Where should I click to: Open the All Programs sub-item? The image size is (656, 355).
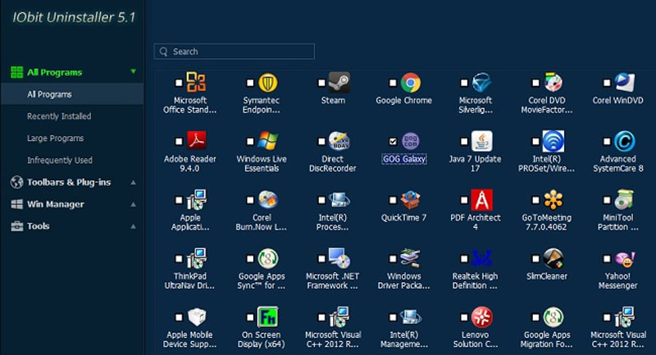pos(72,94)
